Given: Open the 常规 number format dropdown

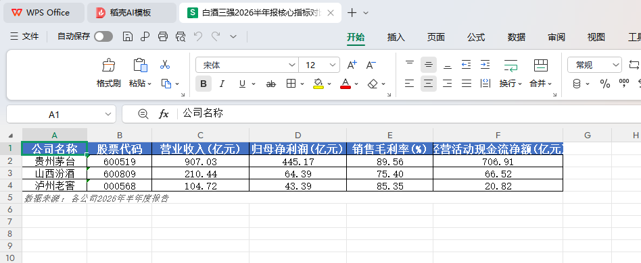Looking at the screenshot, I should coord(616,65).
